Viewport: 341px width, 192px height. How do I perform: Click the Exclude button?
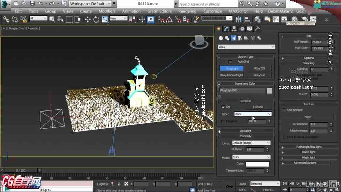pyautogui.click(x=258, y=107)
